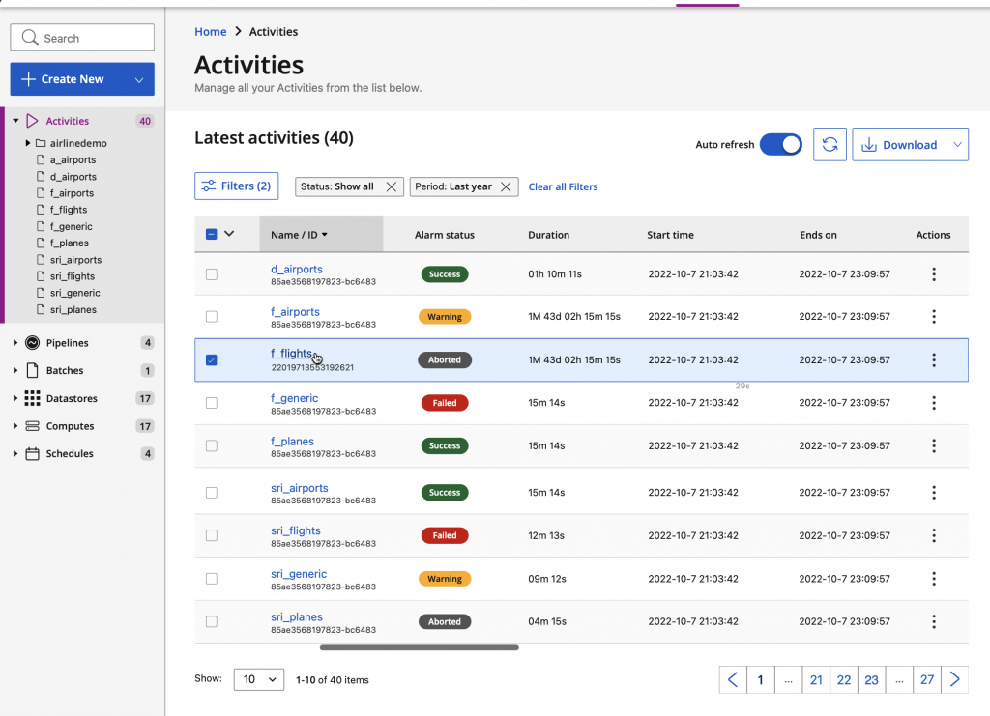Turn off the Auto refresh toggle
Screen dimensions: 990x716
click(x=780, y=144)
